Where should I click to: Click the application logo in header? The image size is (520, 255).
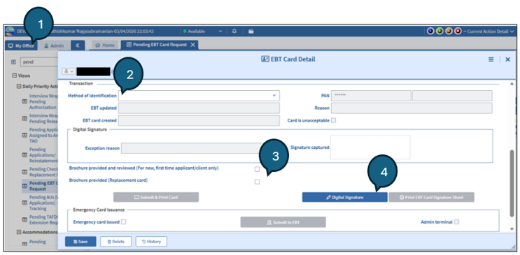[10, 31]
